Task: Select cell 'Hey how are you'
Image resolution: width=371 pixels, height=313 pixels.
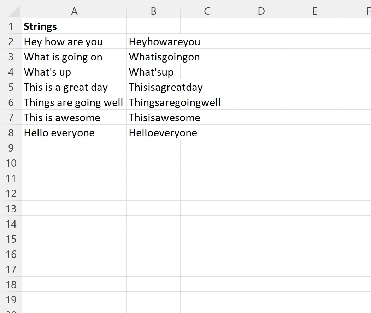Action: click(74, 41)
